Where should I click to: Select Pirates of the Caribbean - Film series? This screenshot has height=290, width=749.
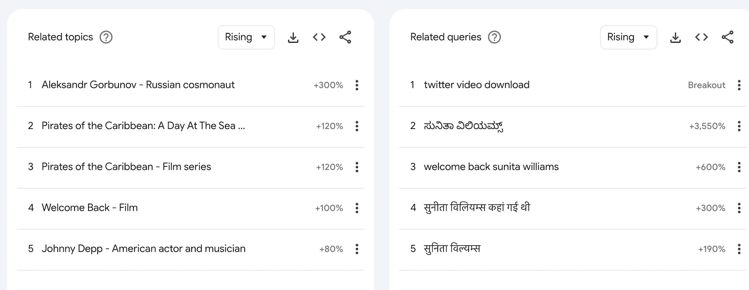pyautogui.click(x=126, y=167)
